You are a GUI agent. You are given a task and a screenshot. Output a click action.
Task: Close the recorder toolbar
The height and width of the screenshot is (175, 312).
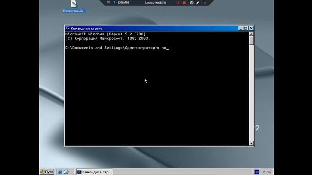click(x=205, y=3)
